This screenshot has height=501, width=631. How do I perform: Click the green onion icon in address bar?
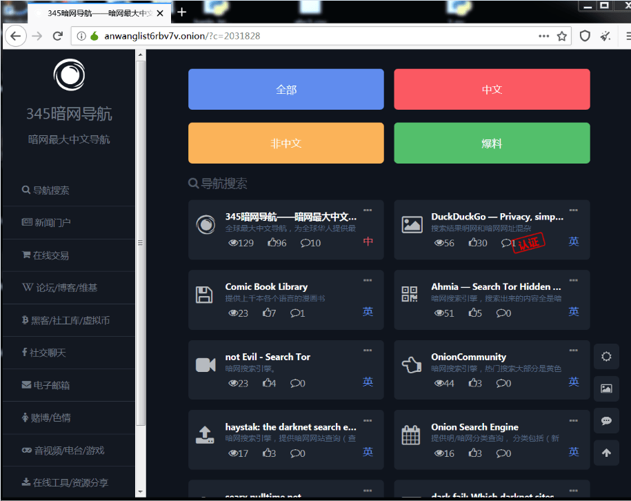coord(94,37)
